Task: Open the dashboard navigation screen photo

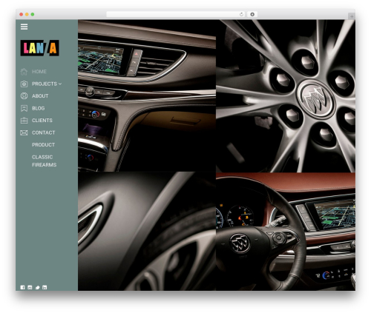Action: click(x=147, y=96)
